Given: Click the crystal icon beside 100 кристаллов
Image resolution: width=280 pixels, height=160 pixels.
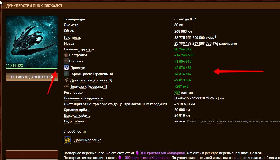Looking at the screenshot, I should [137, 153].
